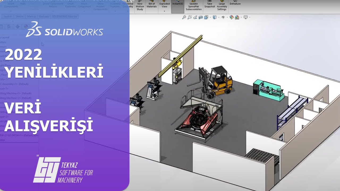Click the Apply Scene icon
340x191 pixels.
(x=237, y=17)
